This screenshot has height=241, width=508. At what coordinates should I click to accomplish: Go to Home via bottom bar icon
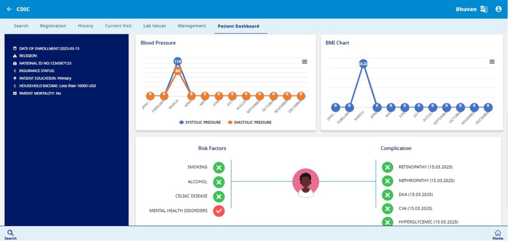[497, 234]
